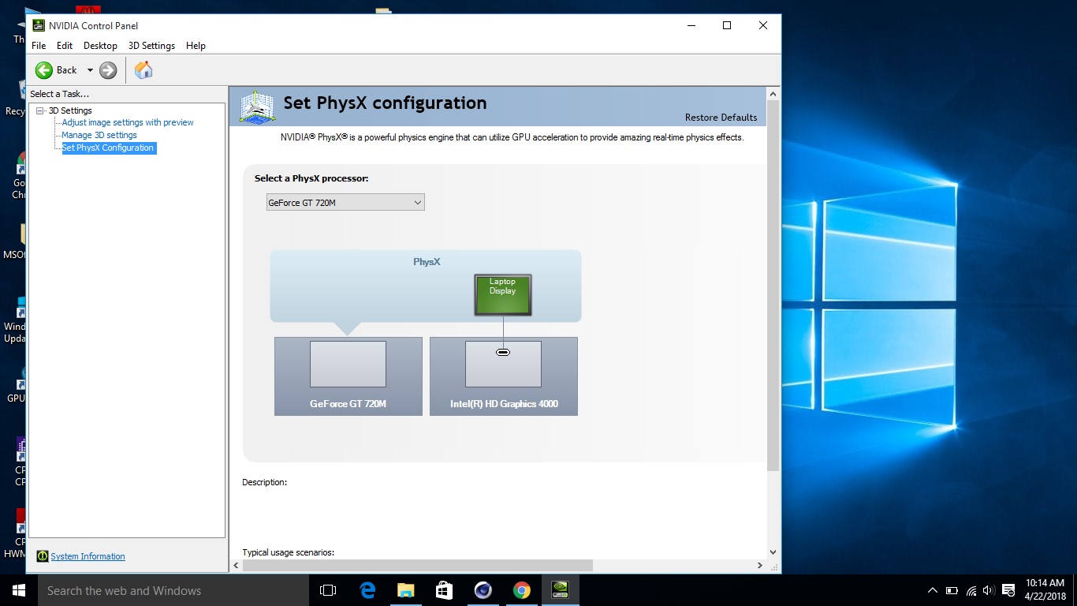Select Manage 3D settings in task tree
1077x606 pixels.
[99, 135]
